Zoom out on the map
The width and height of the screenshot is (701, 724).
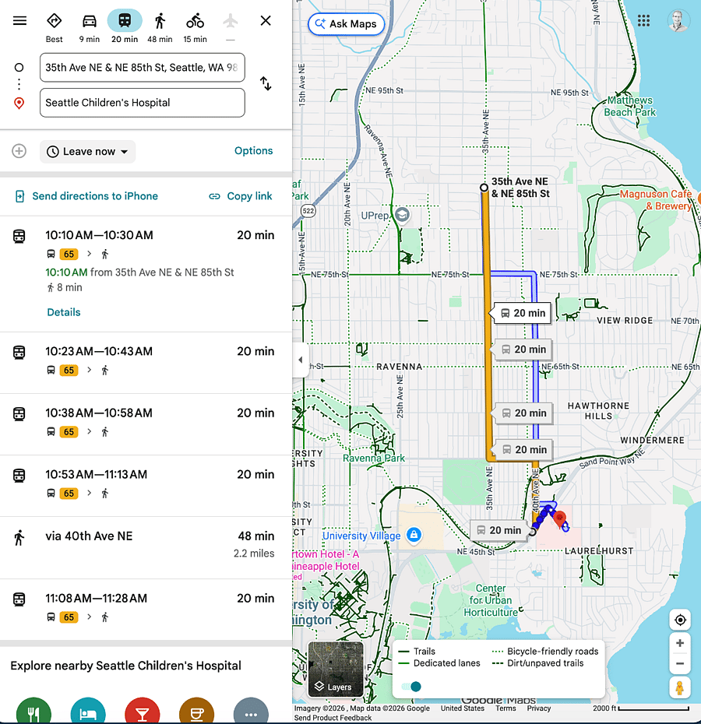coord(680,664)
